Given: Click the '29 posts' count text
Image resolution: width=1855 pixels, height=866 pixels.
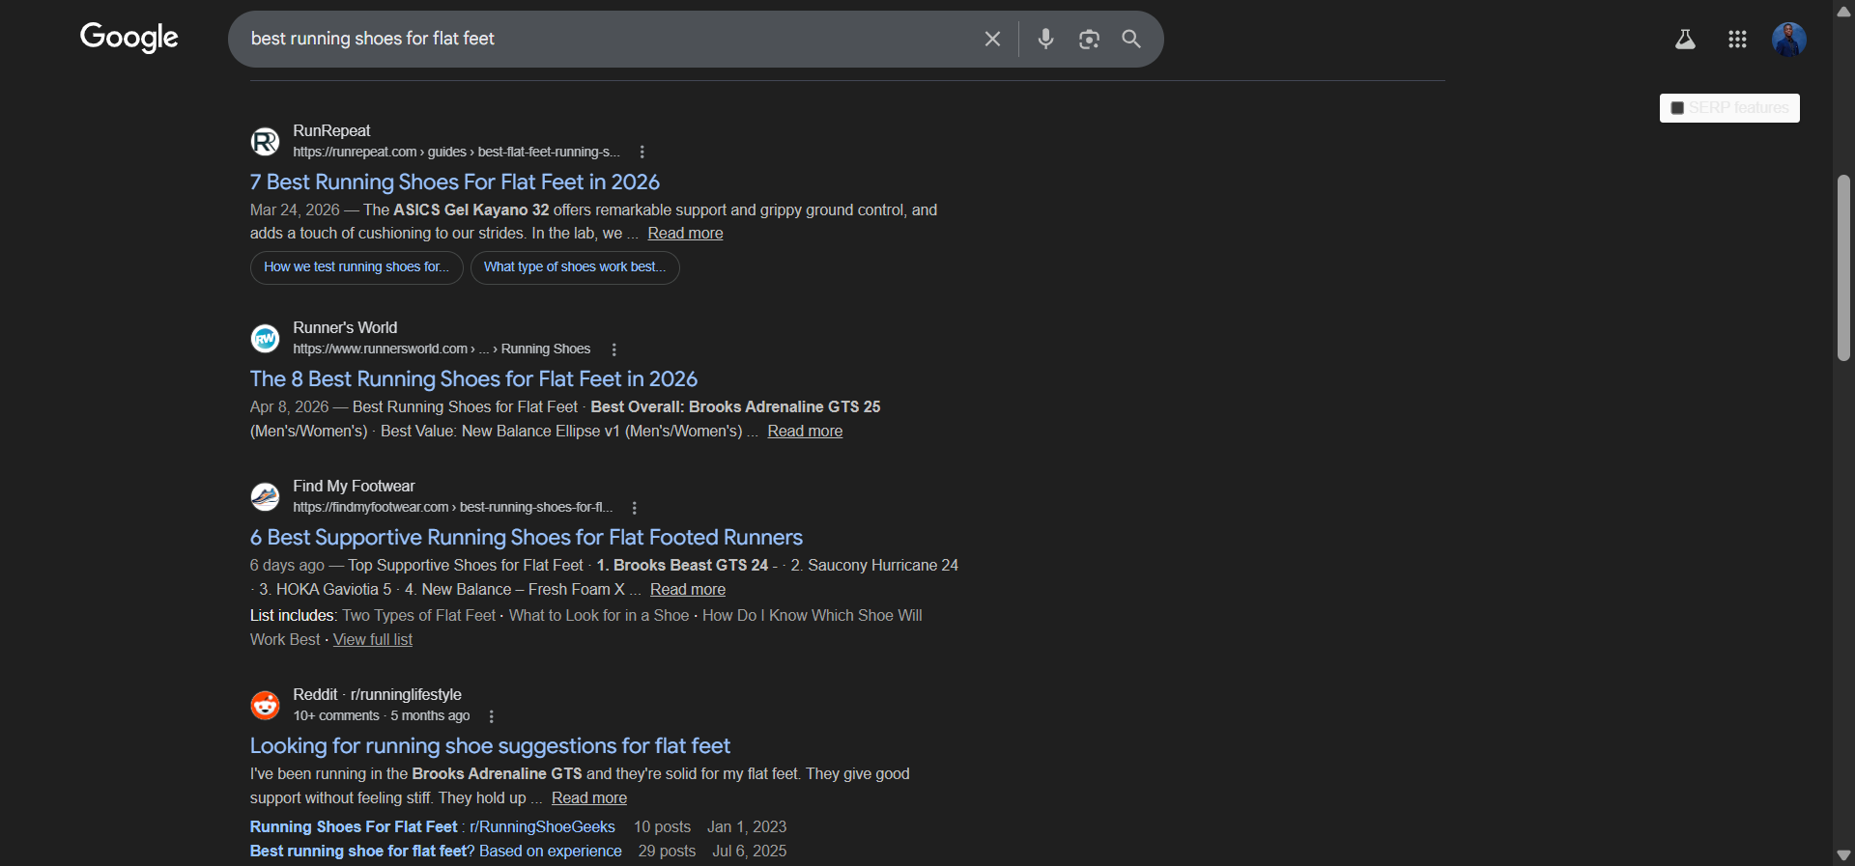Looking at the screenshot, I should (x=667, y=851).
